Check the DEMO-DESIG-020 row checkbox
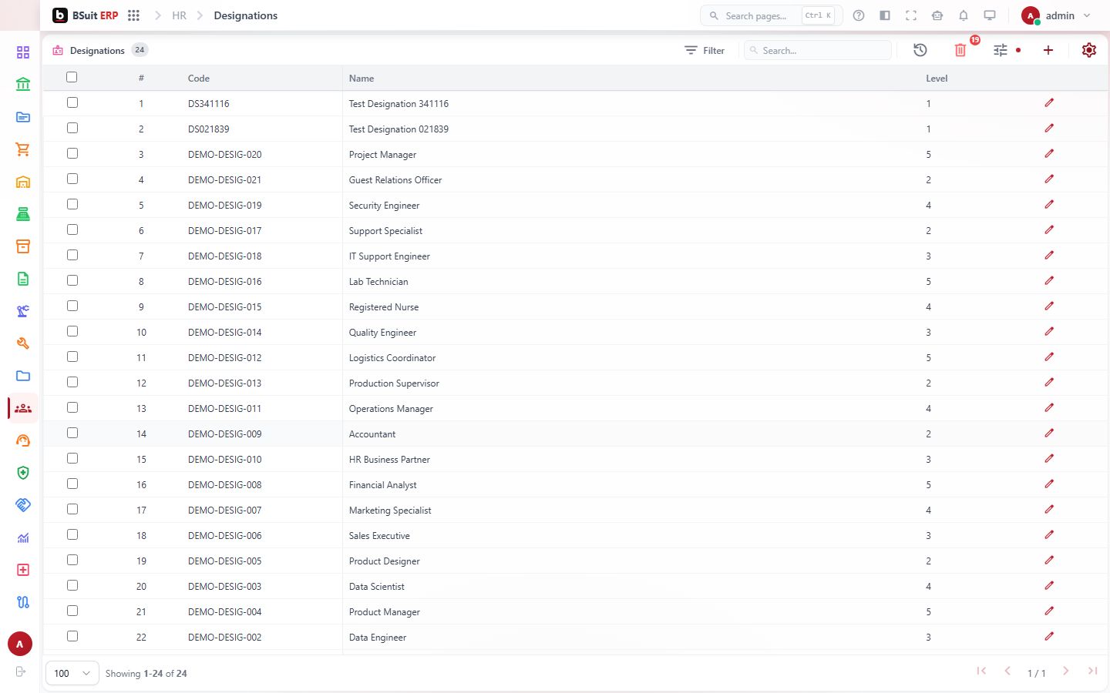Screen dimensions: 1110x693 click(x=72, y=153)
